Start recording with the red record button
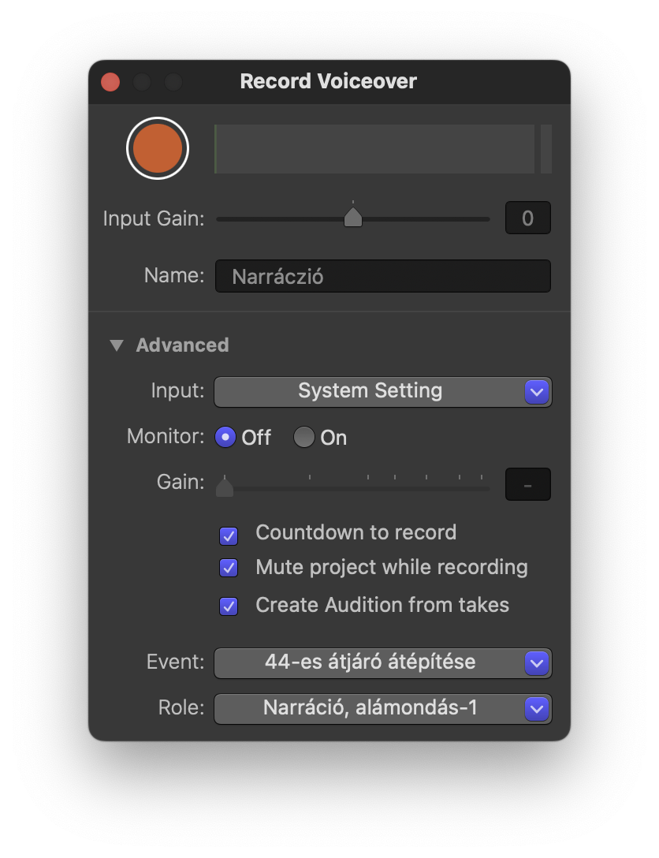659x858 pixels. point(158,148)
